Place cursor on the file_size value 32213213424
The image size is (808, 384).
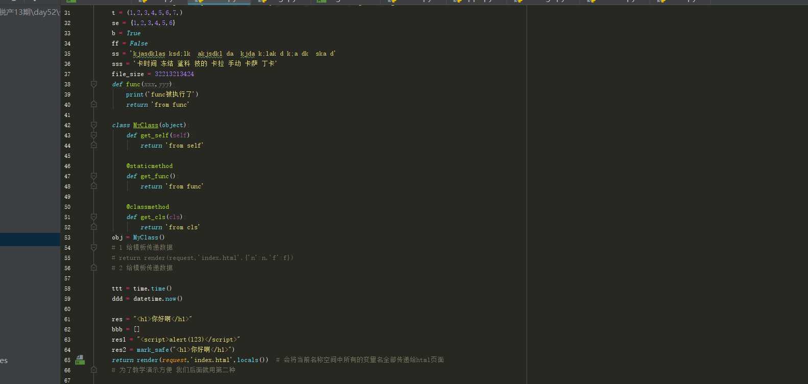pos(174,74)
